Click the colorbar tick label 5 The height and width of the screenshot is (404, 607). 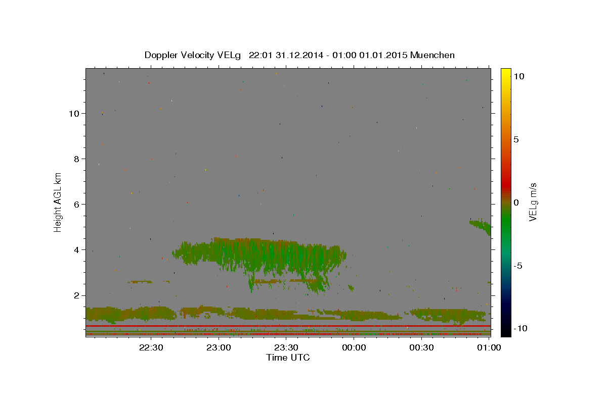click(516, 139)
